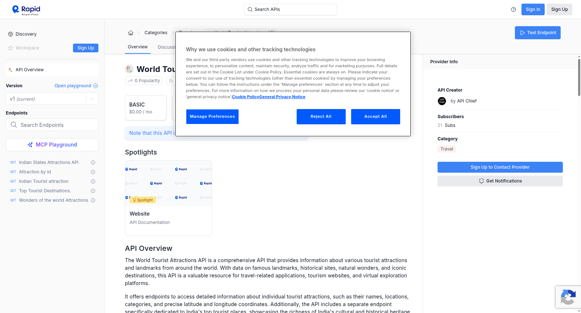The width and height of the screenshot is (581, 313).
Task: Show info for Indian States Attractions API
Action: (93, 162)
